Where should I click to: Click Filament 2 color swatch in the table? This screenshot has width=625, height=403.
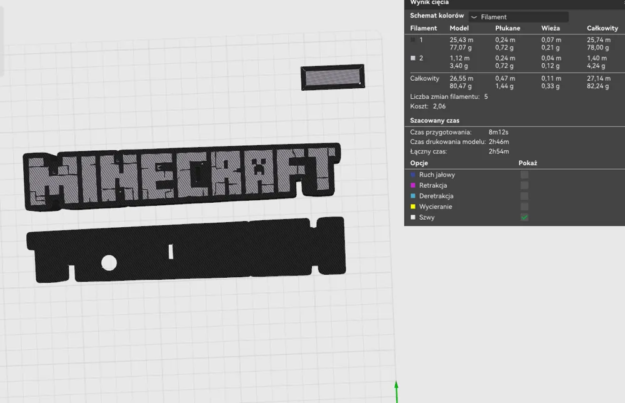coord(414,58)
